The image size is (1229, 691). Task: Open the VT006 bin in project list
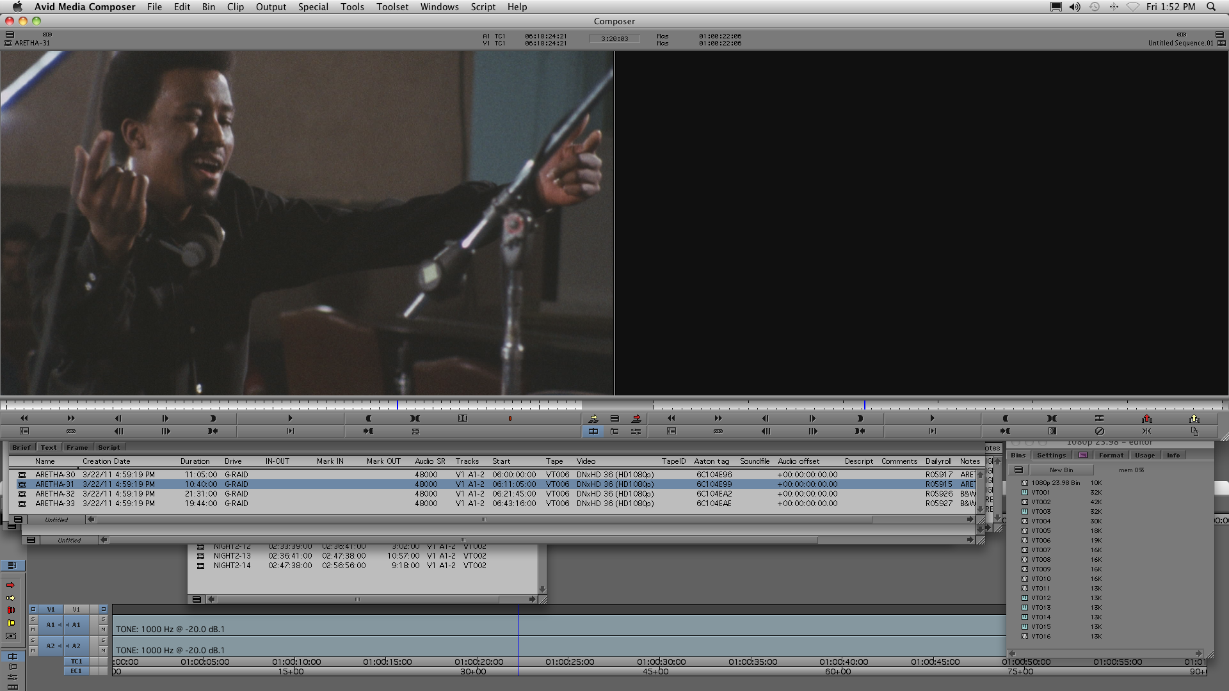click(1040, 541)
